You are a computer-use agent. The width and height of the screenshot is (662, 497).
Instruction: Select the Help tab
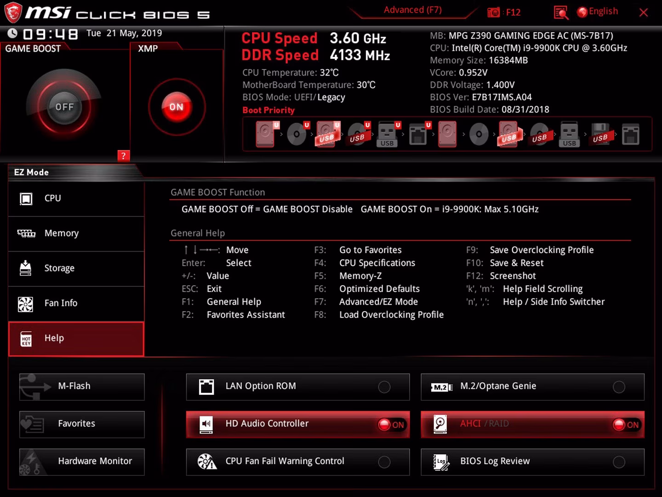point(76,339)
